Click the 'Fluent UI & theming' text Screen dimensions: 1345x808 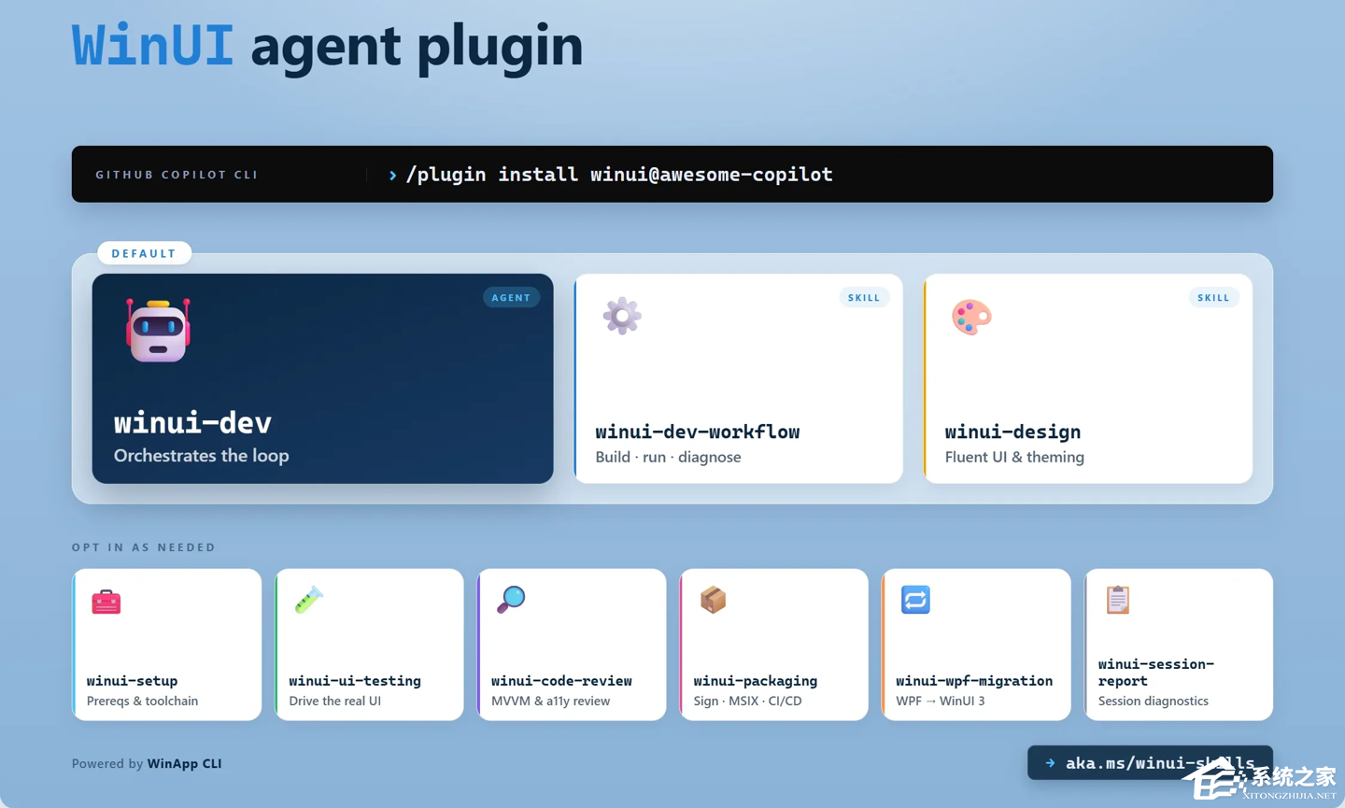click(1014, 457)
